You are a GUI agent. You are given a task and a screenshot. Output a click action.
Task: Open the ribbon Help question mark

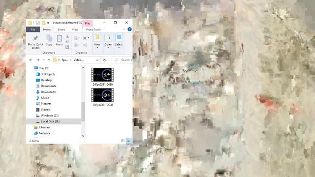click(129, 29)
